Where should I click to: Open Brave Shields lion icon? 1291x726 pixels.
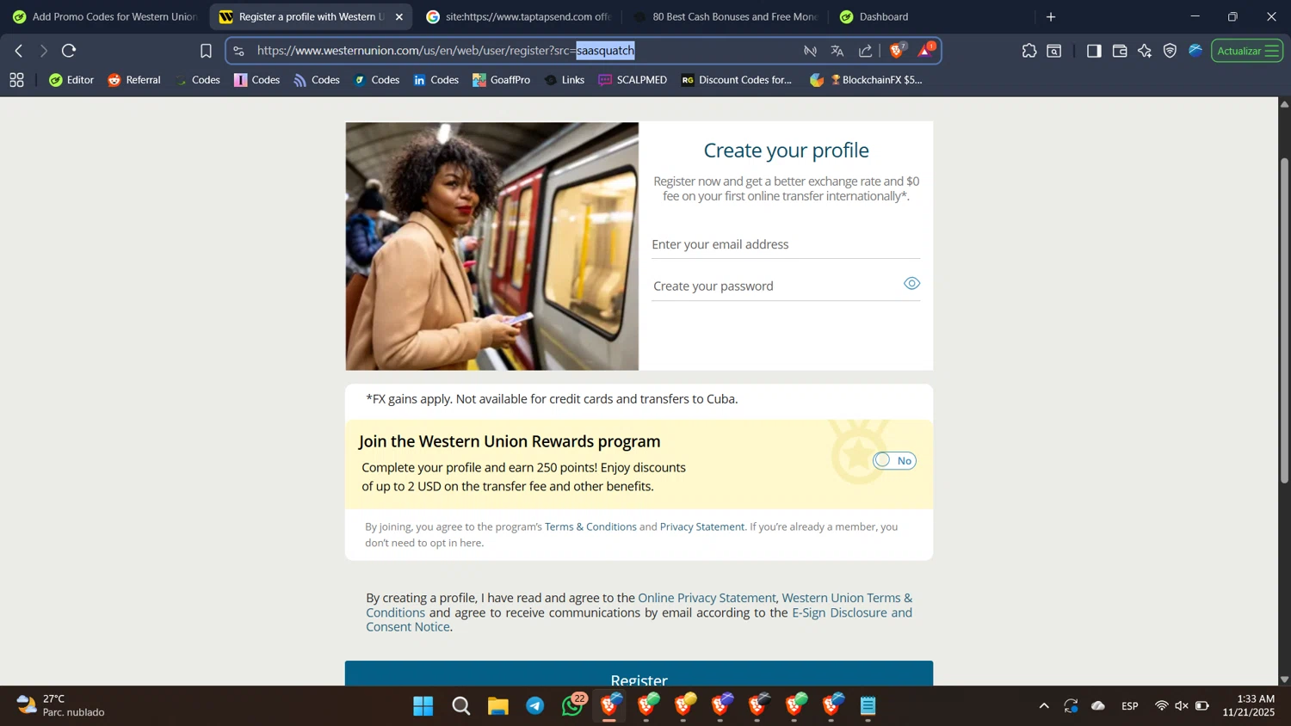coord(898,51)
